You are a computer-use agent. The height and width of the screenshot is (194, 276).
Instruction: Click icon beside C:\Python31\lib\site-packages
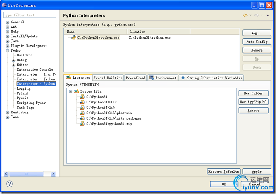coord(82,118)
